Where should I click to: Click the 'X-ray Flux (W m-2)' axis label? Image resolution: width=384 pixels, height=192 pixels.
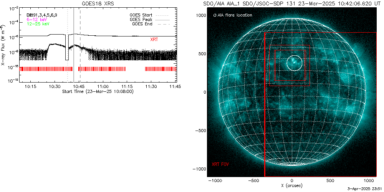[x=3, y=45]
